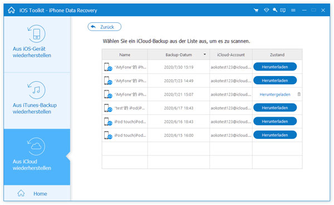Download the 2020/6/17 18:43 backup

(x=275, y=108)
